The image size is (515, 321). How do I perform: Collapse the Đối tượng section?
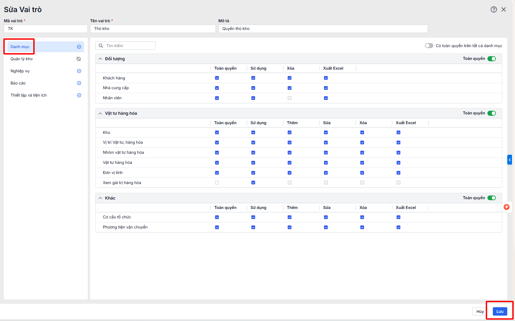click(100, 59)
